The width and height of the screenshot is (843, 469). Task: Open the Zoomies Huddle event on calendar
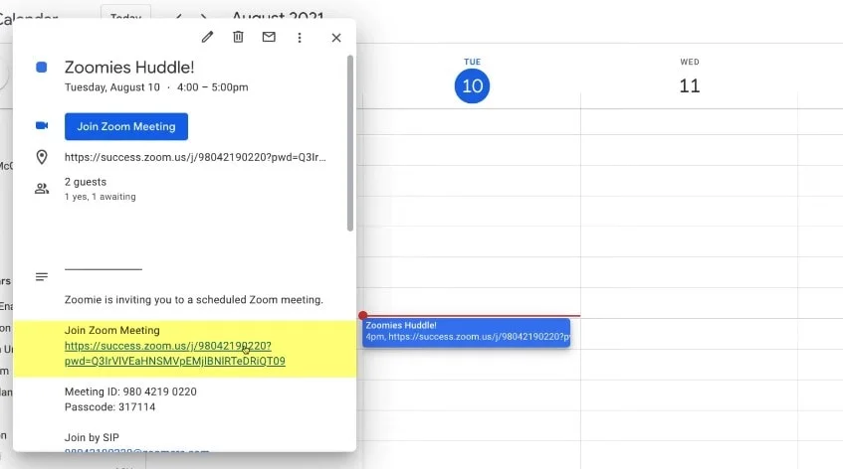(x=466, y=333)
